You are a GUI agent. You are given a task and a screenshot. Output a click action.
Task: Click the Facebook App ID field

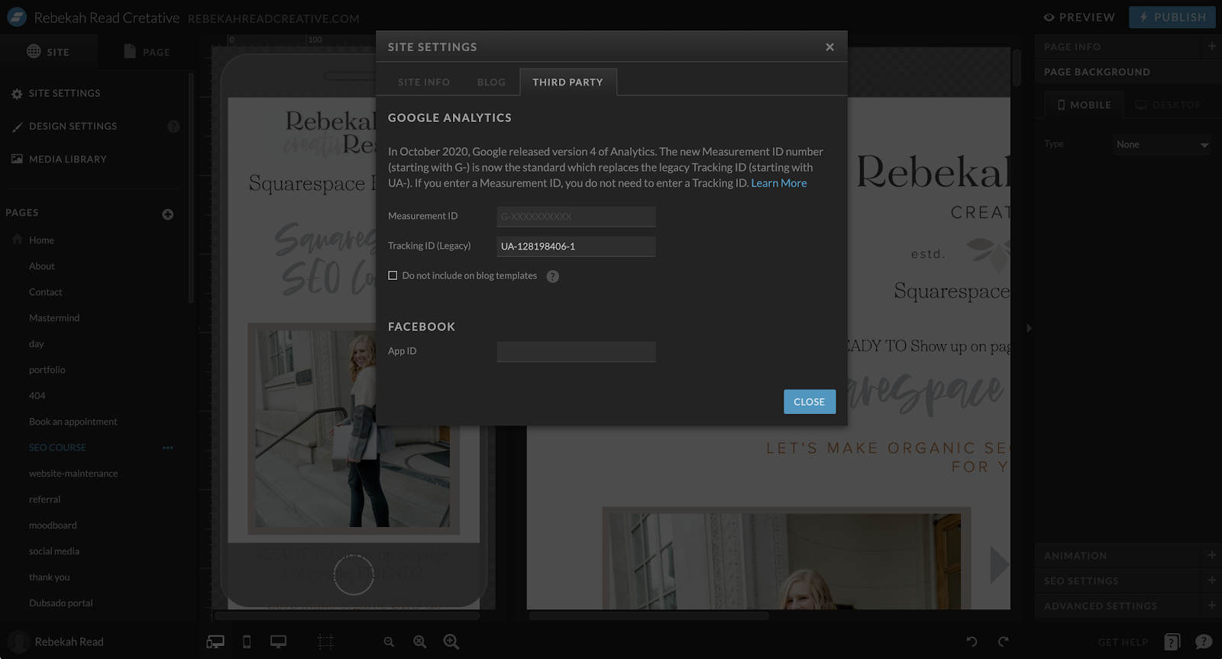[576, 352]
